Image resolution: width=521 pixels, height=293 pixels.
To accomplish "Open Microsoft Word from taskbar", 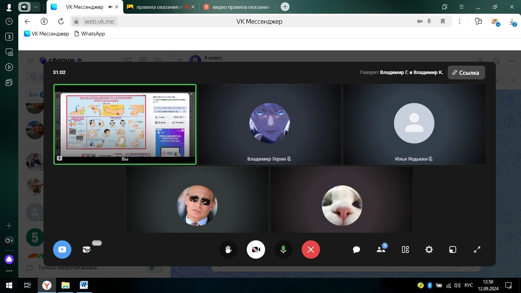I will 84,285.
